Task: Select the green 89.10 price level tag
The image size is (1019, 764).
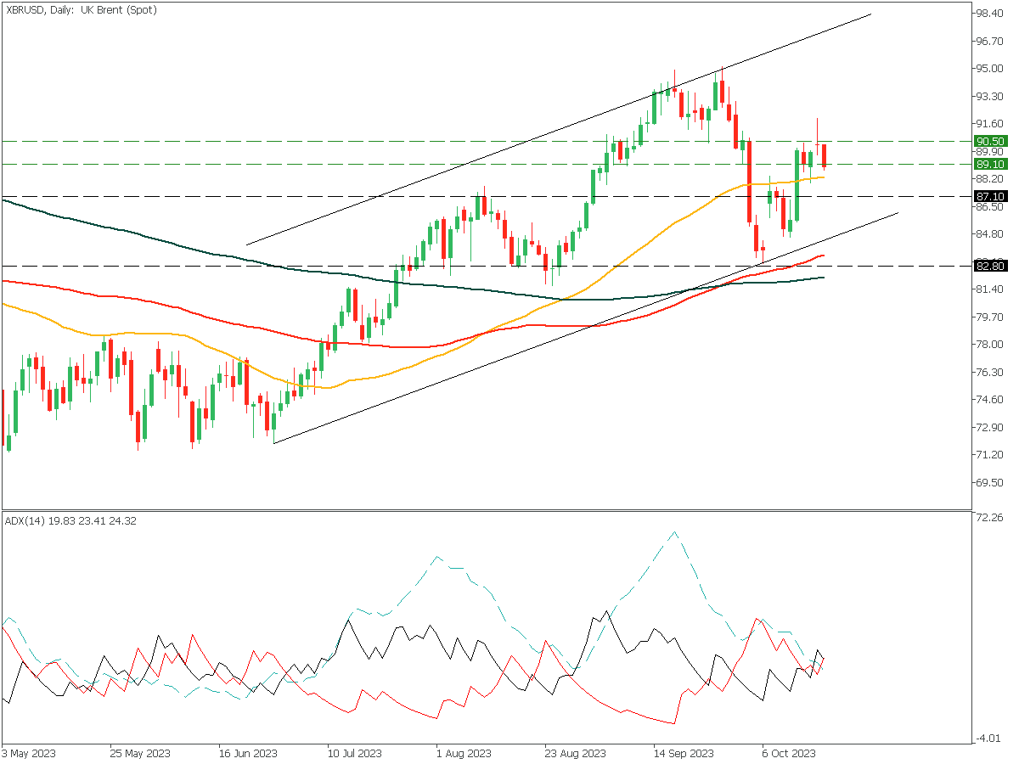Action: pyautogui.click(x=990, y=164)
